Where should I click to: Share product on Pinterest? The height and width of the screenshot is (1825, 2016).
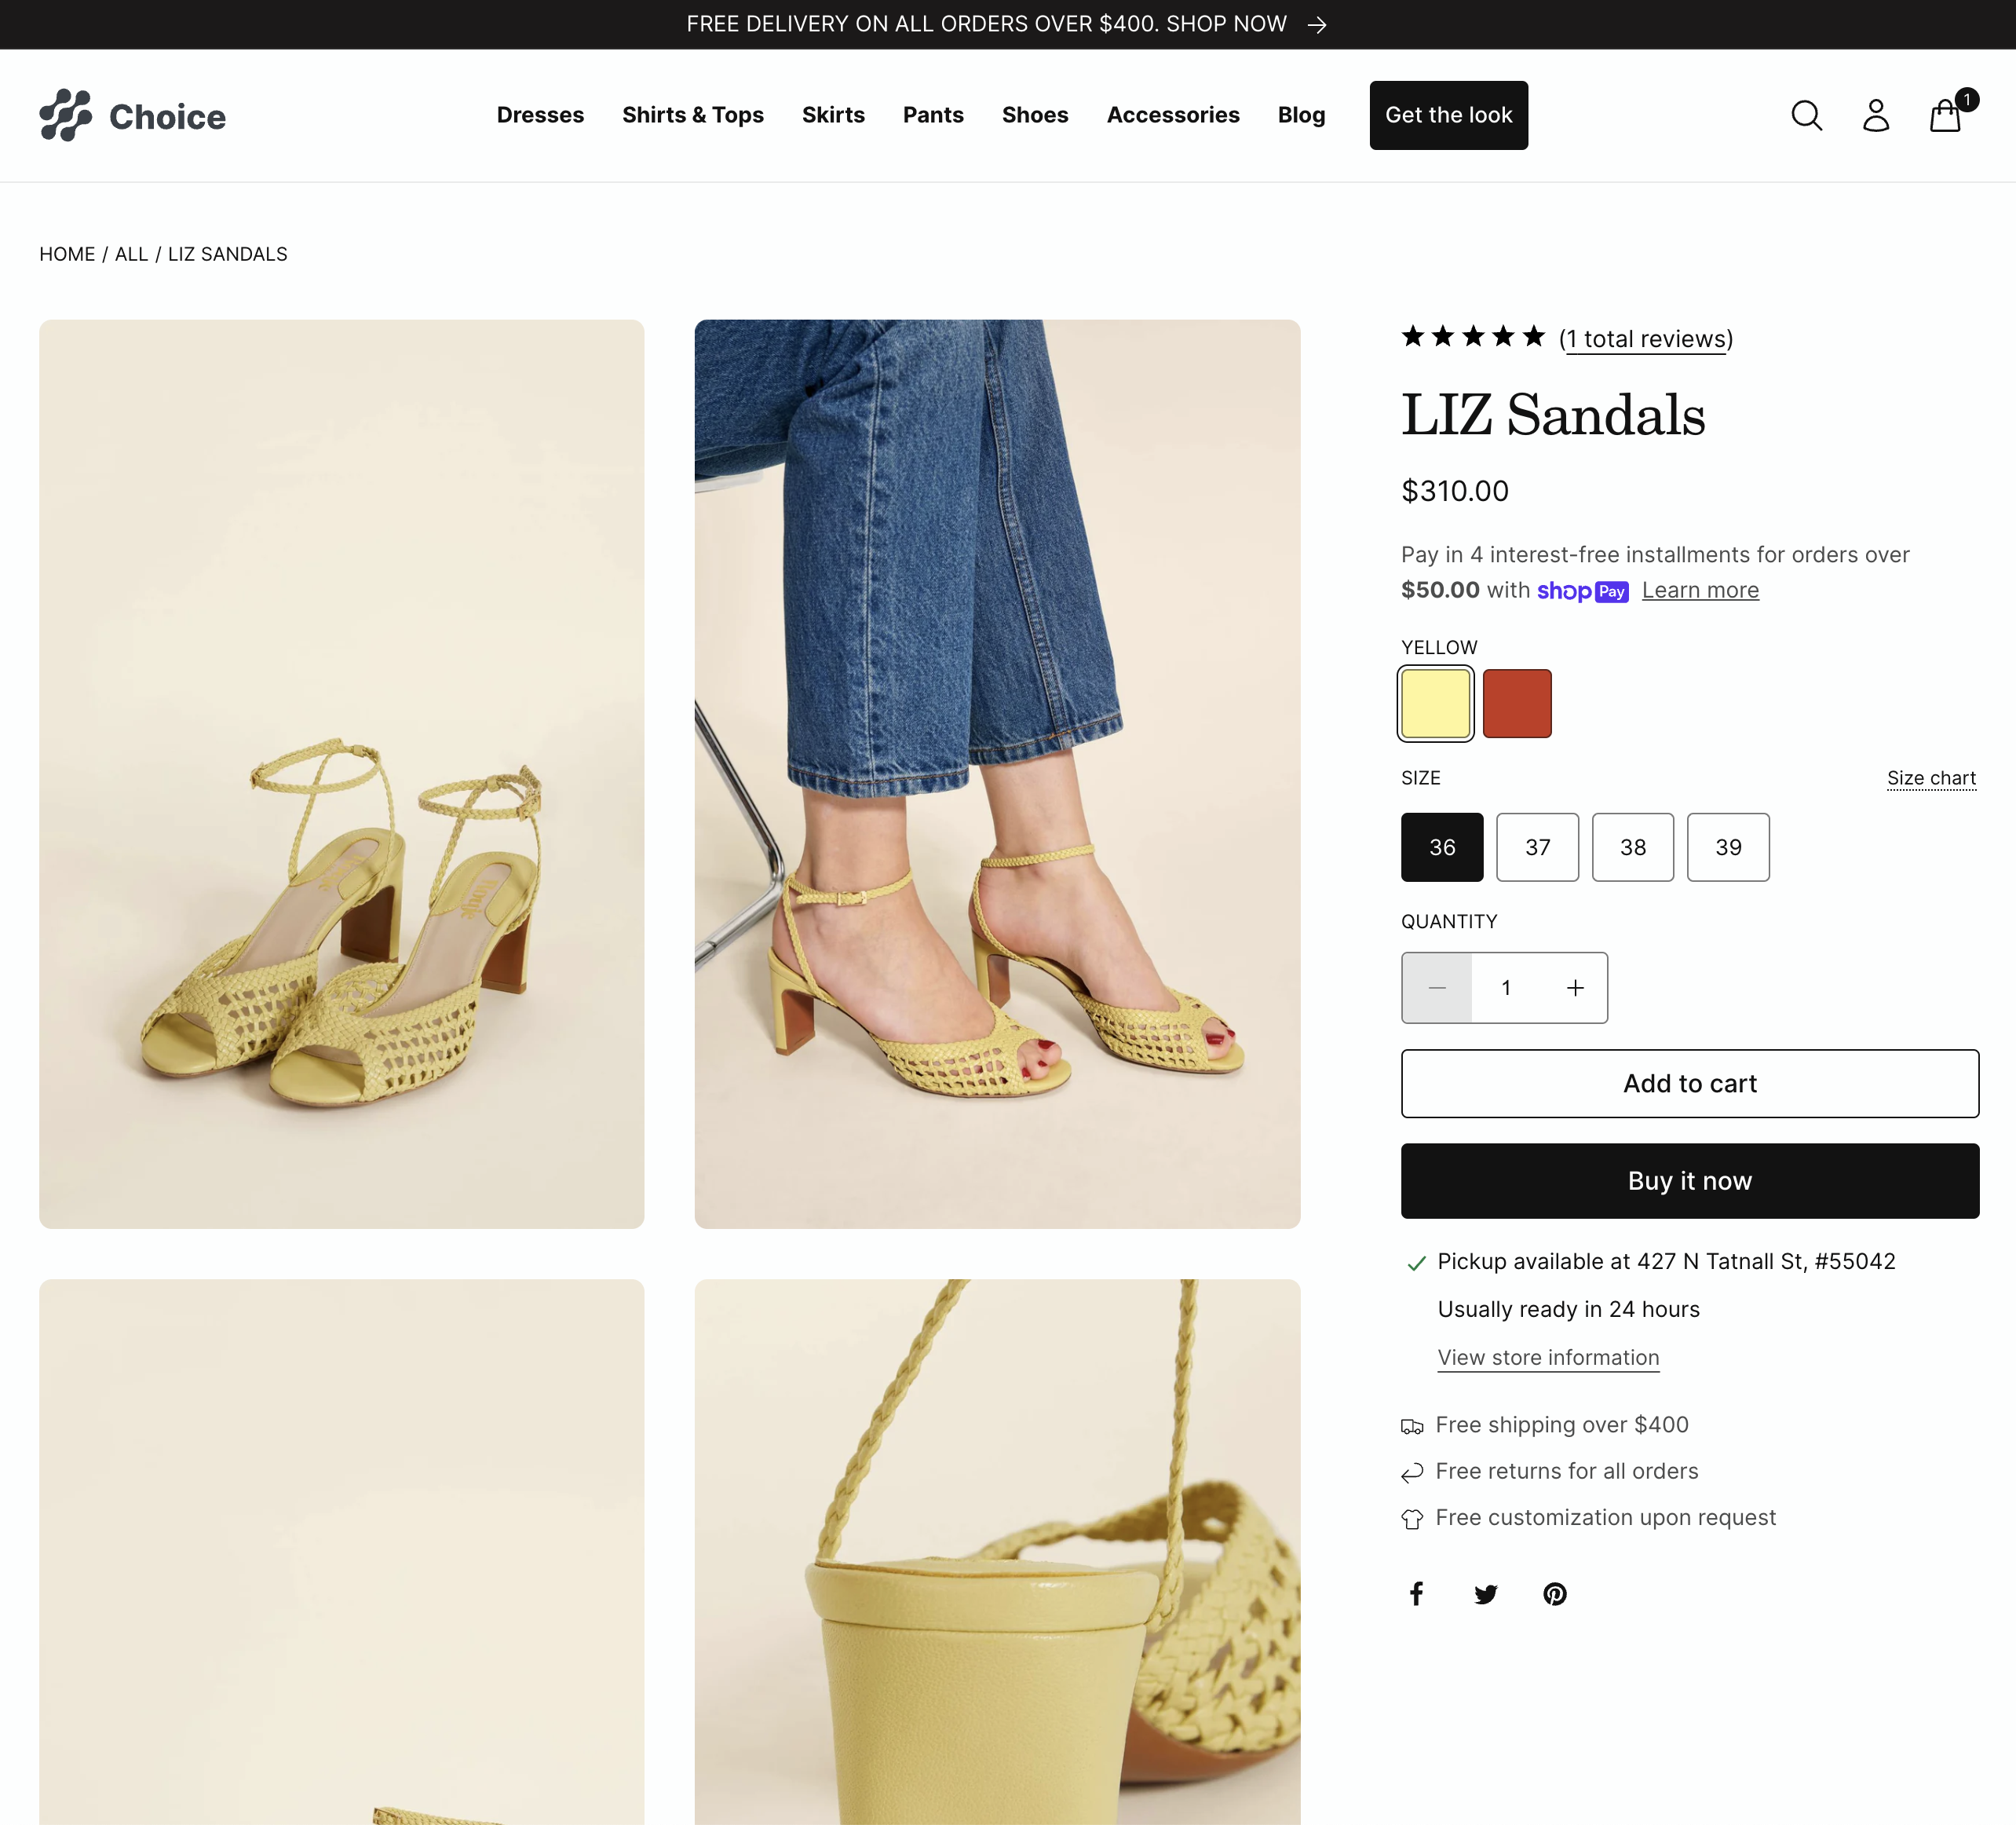point(1554,1594)
